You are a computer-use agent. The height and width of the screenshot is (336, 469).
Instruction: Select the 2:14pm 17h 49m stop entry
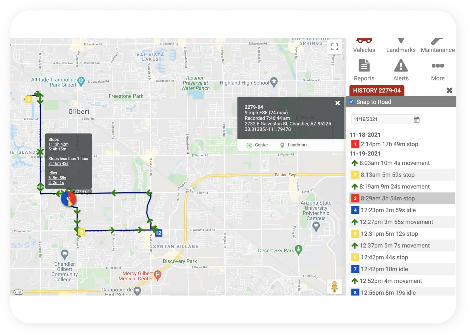pos(402,144)
